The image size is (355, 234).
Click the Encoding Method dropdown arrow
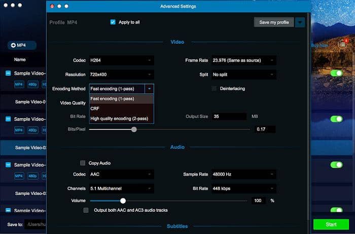point(149,88)
